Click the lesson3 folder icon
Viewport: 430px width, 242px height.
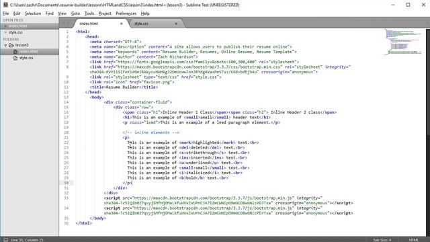tap(11, 45)
